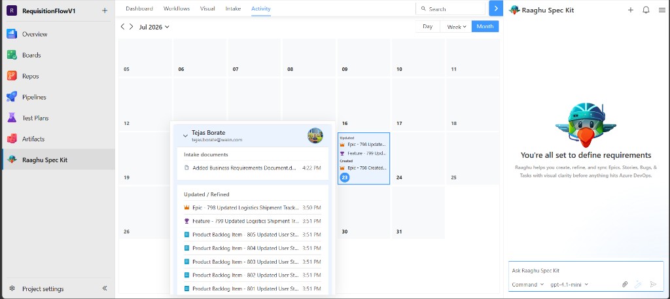Add a new item next to RequisitionFlowV1
670x299 pixels.
point(105,10)
